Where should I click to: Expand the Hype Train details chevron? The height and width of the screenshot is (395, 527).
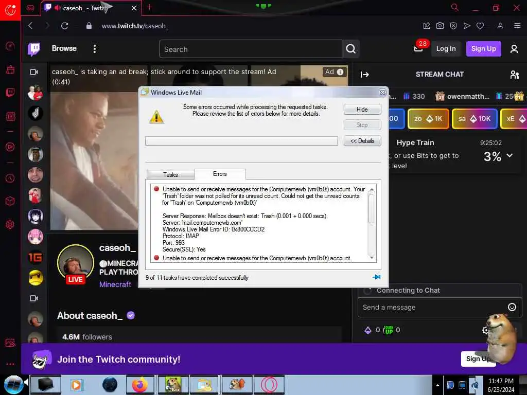[510, 155]
